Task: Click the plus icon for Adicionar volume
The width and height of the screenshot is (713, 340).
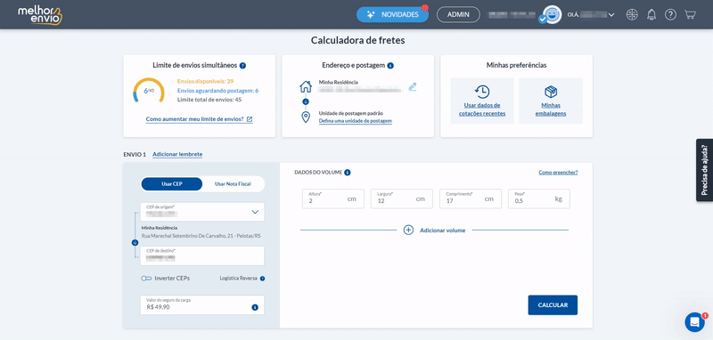Action: pyautogui.click(x=408, y=231)
